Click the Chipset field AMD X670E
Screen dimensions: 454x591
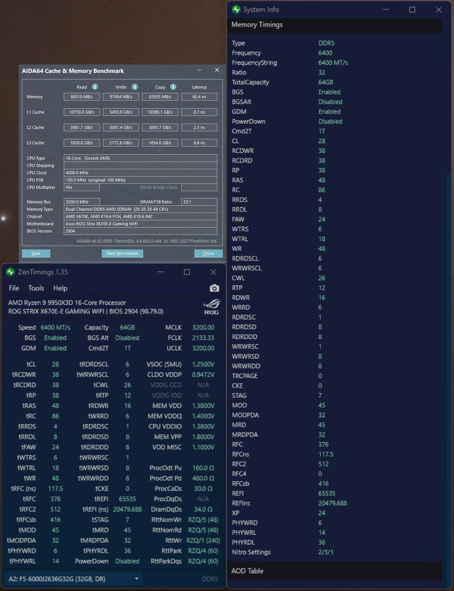click(141, 216)
